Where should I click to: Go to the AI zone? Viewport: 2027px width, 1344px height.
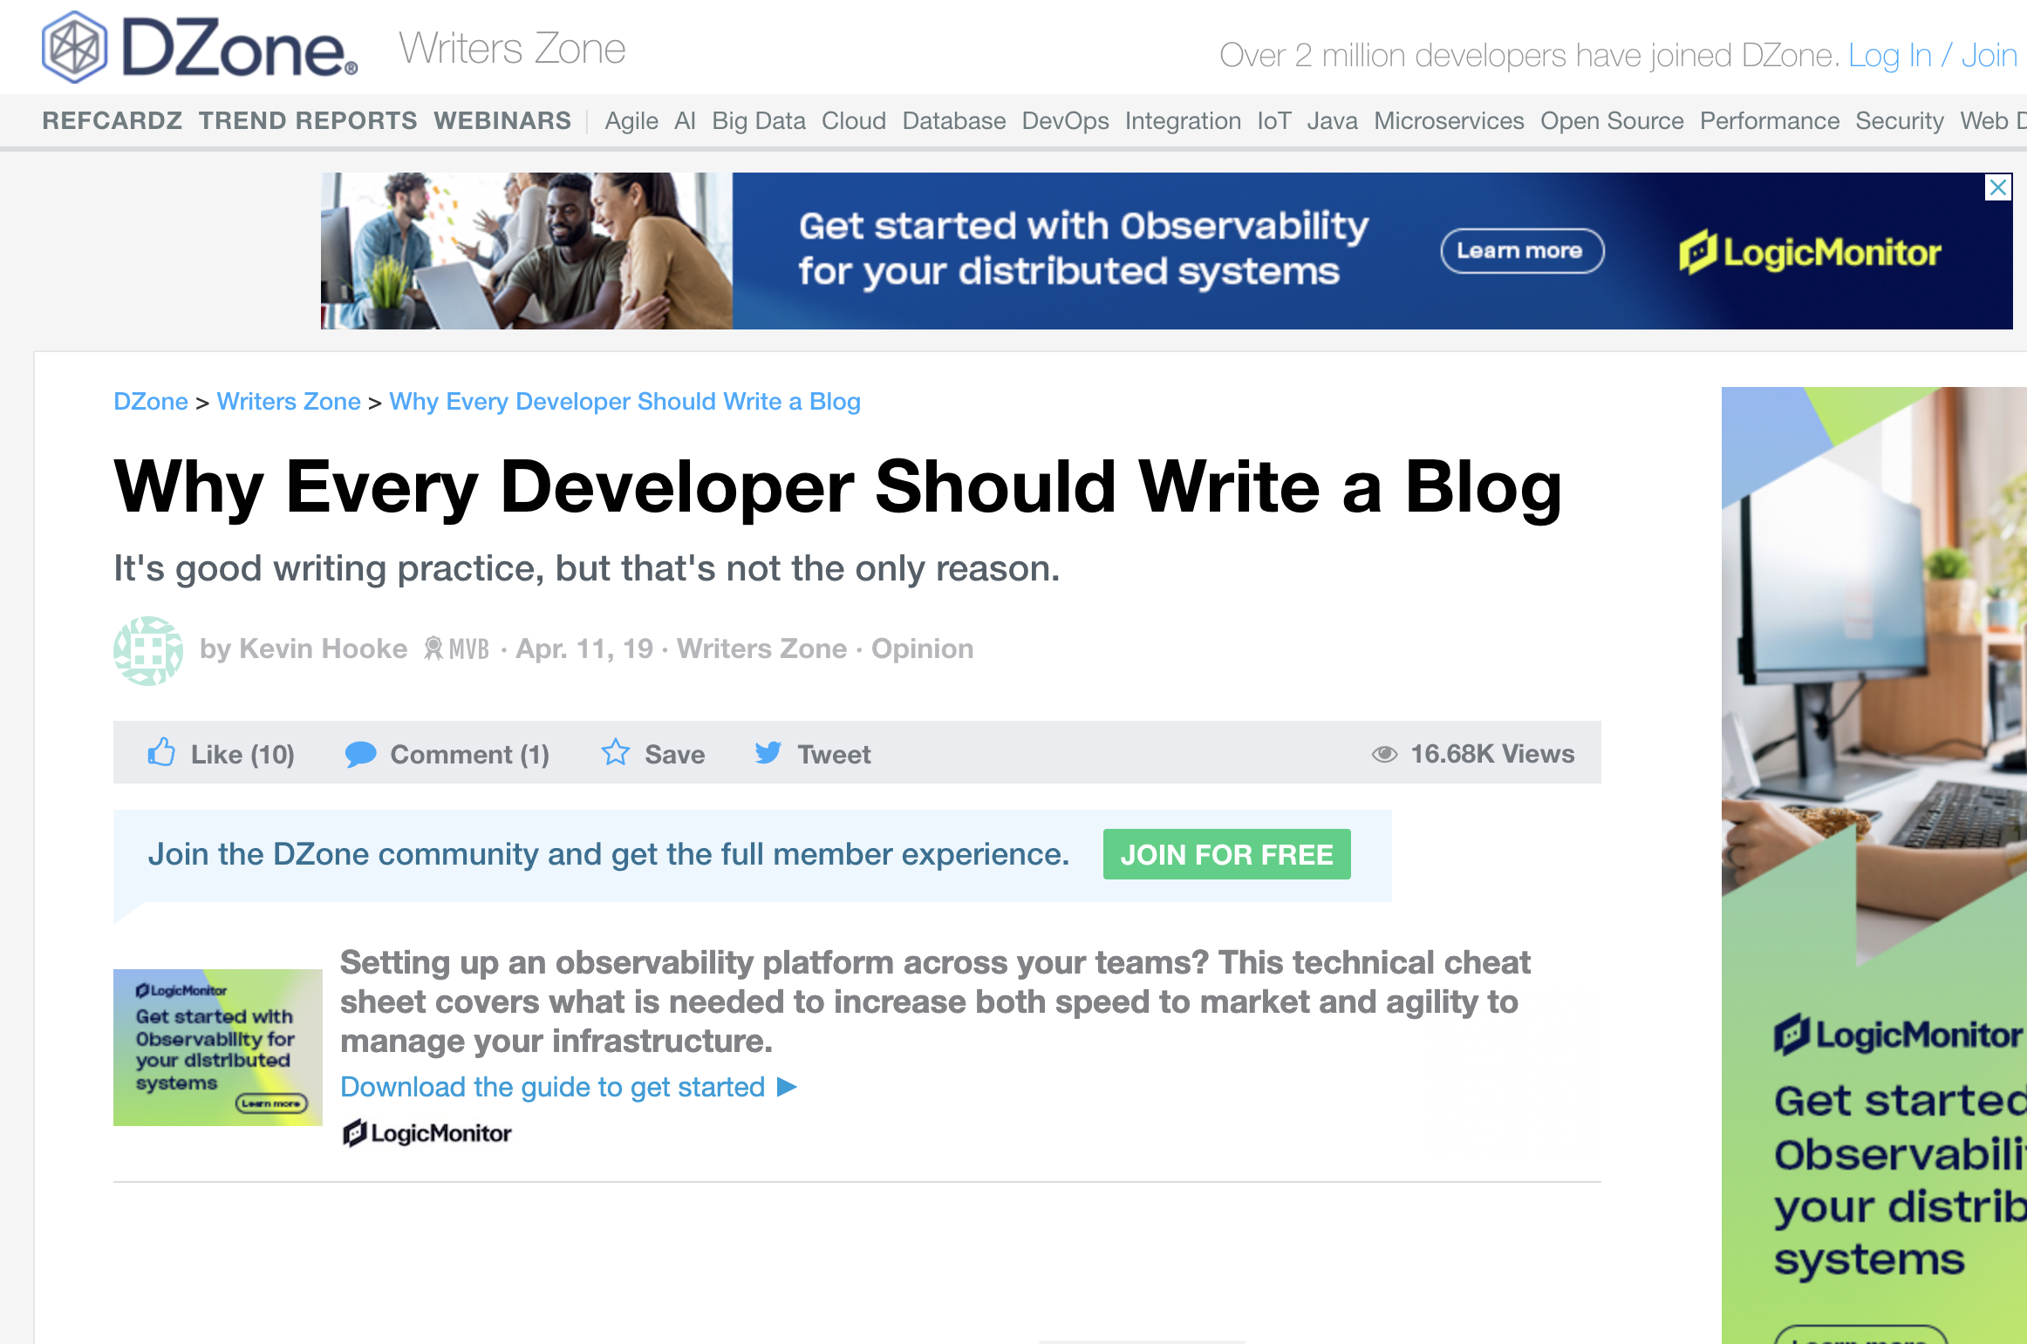685,120
